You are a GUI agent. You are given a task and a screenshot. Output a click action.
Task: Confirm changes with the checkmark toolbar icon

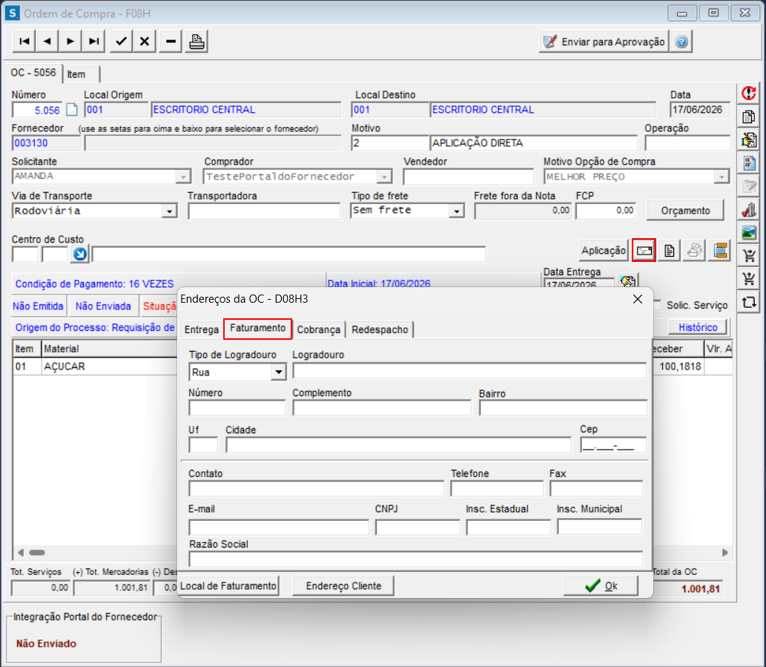[x=121, y=42]
